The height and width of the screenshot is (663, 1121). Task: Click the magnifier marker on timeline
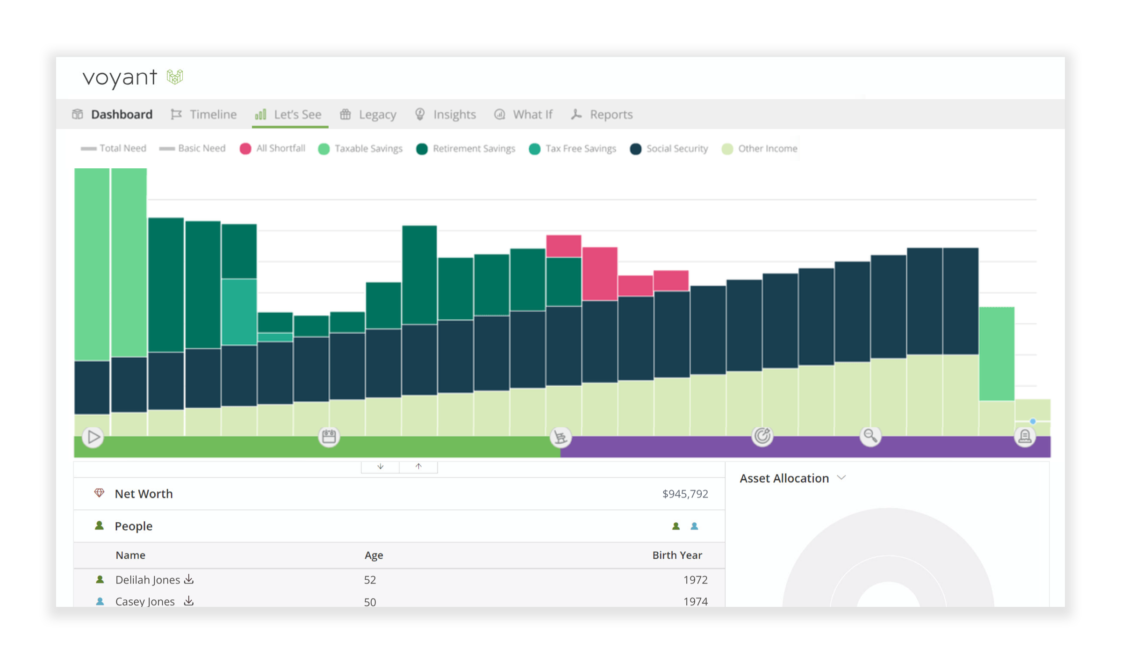coord(870,436)
